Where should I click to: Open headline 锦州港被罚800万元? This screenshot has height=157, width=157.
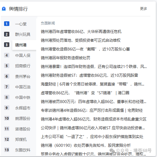point(93,102)
